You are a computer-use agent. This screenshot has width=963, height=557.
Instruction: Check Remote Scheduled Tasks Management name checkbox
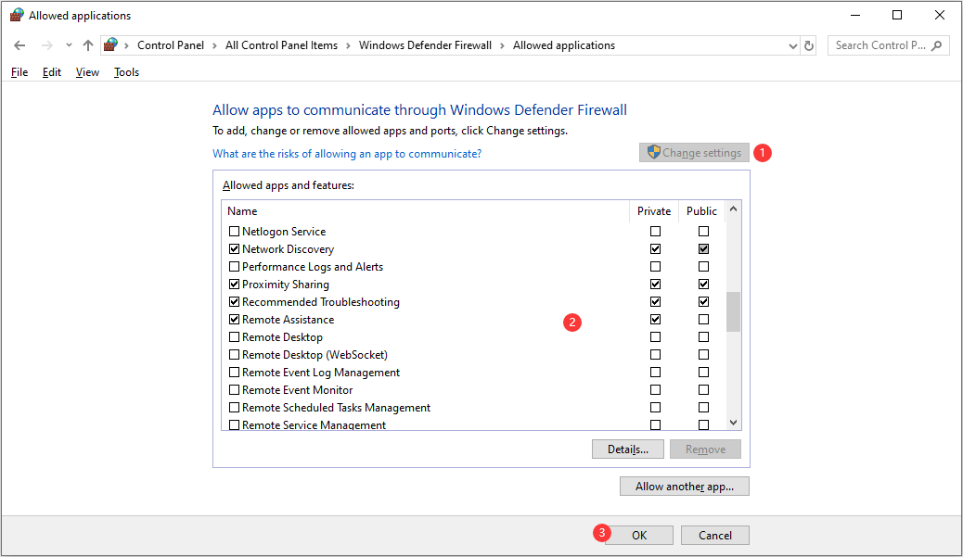234,407
